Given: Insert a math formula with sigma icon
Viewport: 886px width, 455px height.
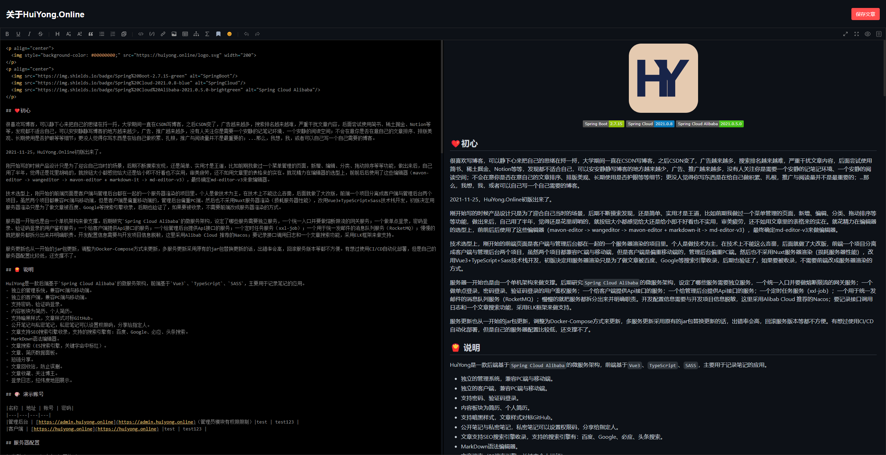Looking at the screenshot, I should (207, 34).
